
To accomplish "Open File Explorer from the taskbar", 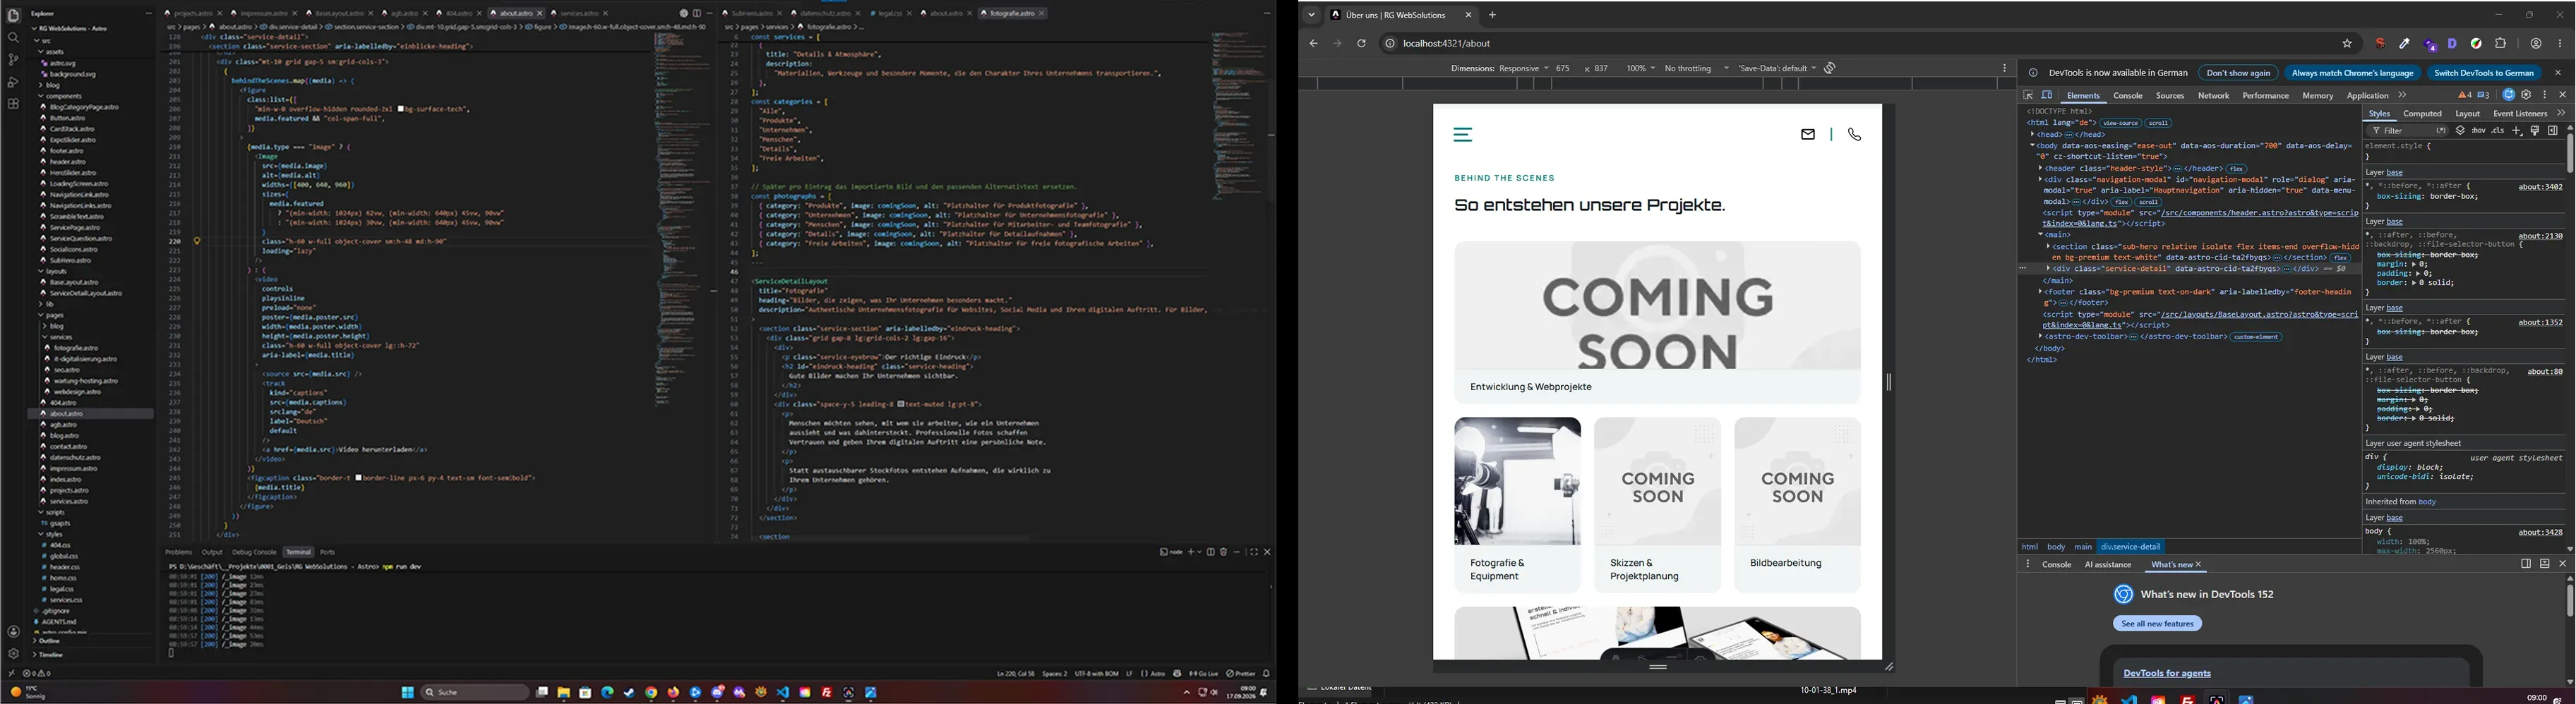I will coord(564,693).
